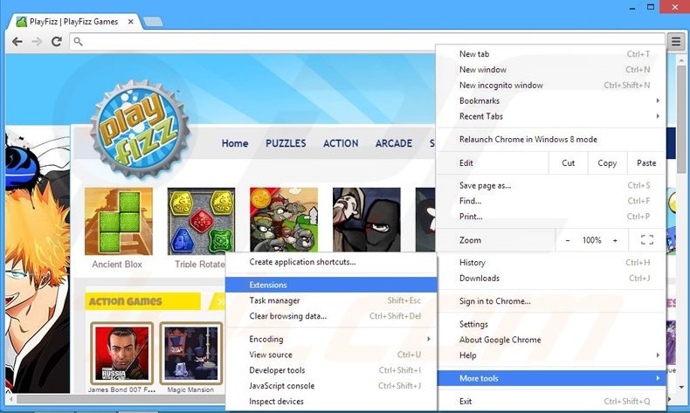Open Extensions from More tools submenu
The image size is (690, 413).
(x=331, y=285)
